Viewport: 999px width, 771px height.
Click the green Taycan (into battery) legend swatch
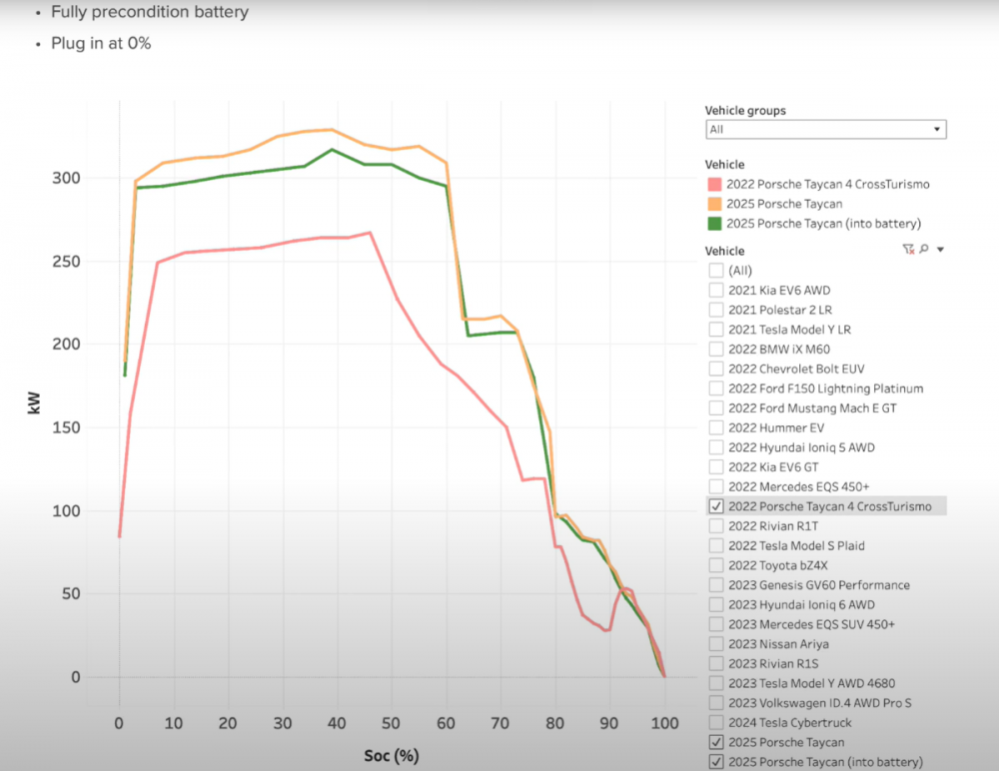click(715, 224)
